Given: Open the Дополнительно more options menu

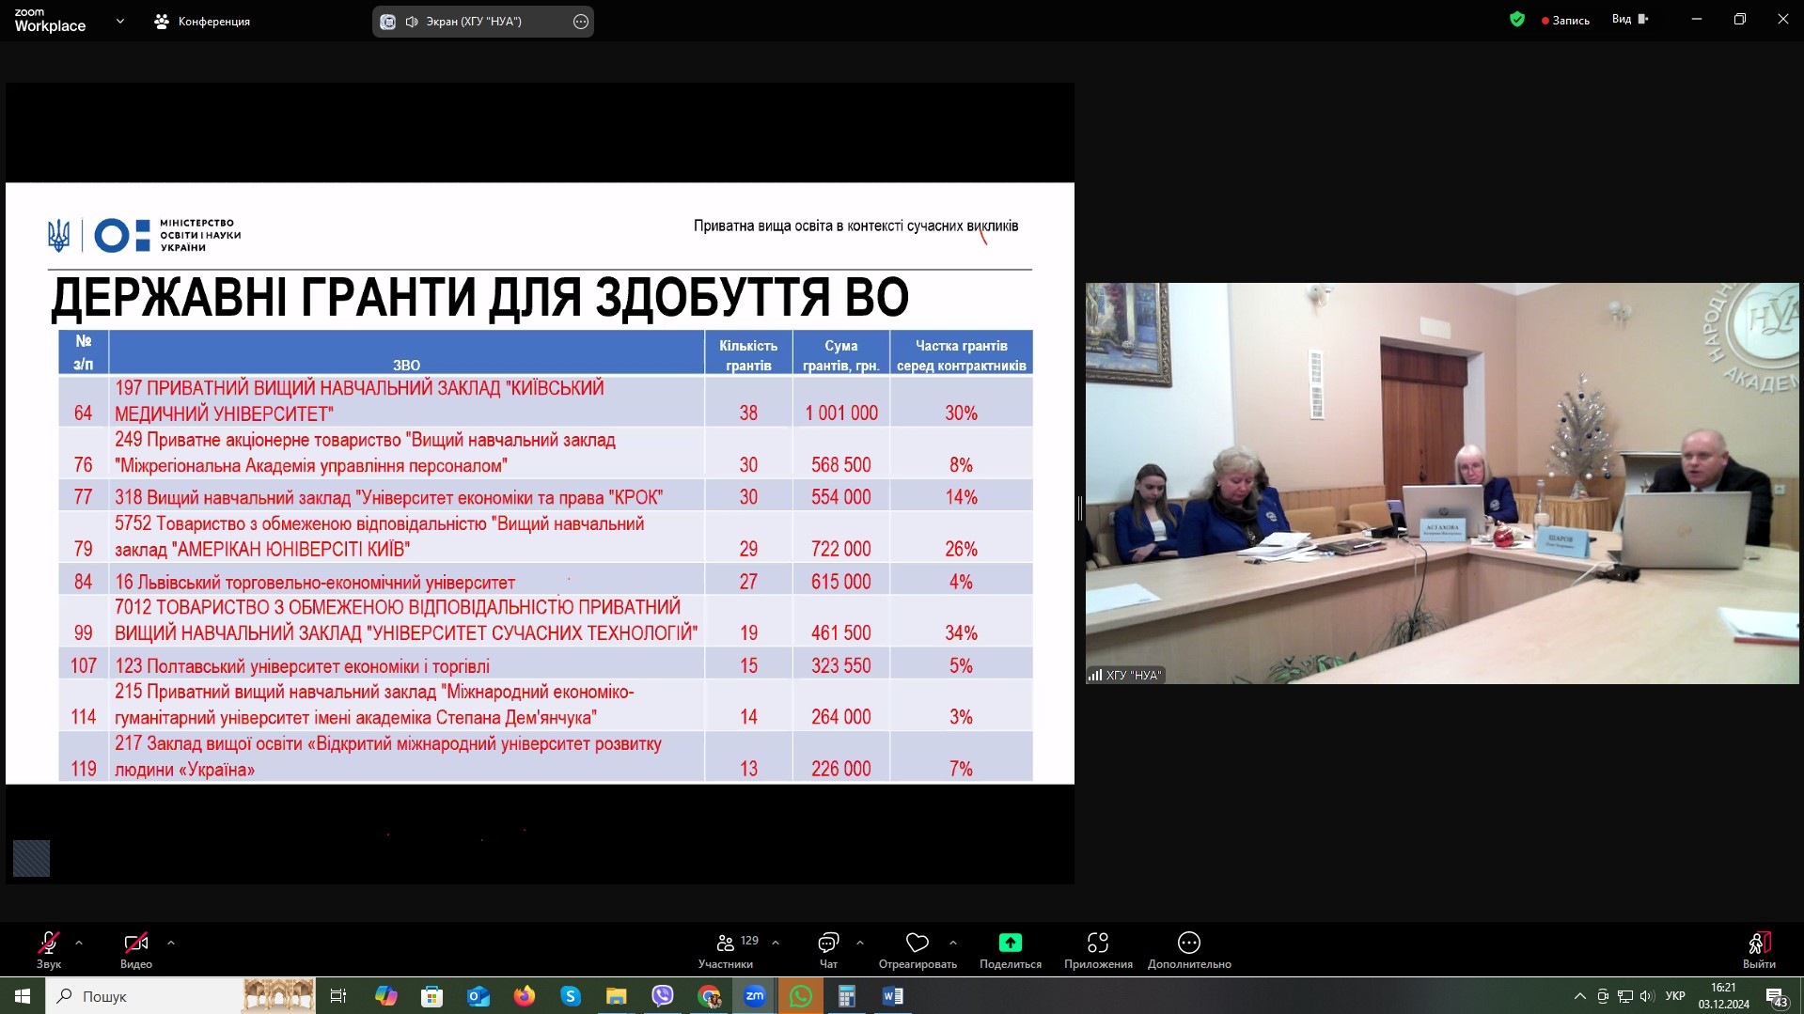Looking at the screenshot, I should coord(1188,948).
